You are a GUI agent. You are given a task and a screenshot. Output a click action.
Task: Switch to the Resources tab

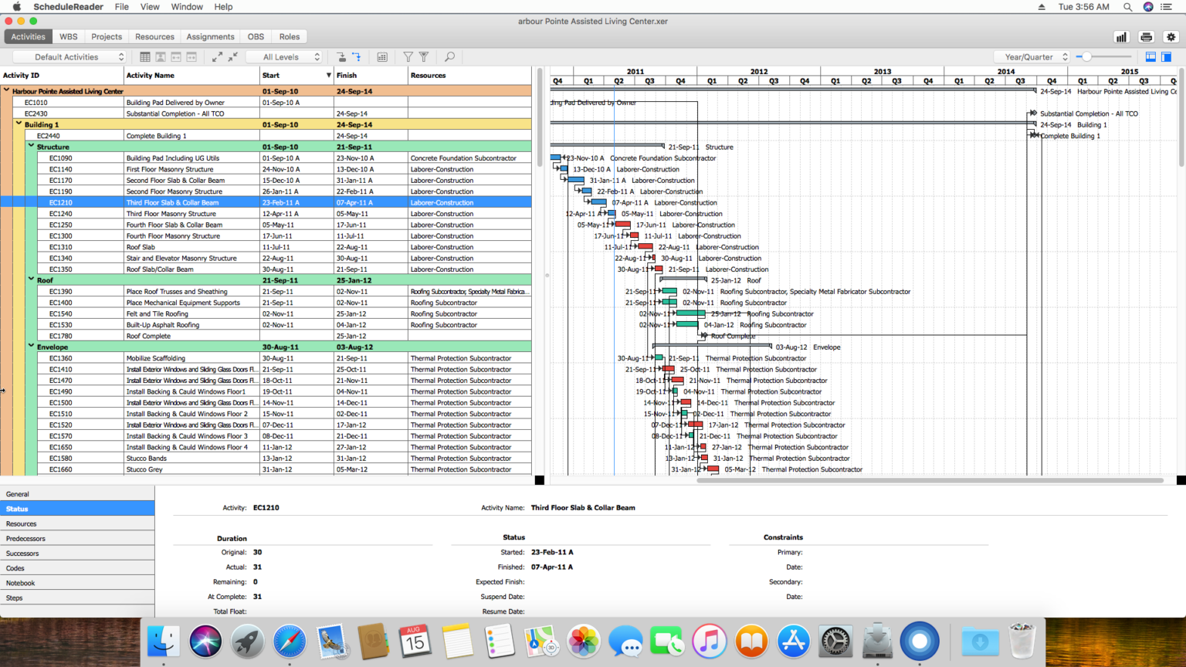[154, 36]
